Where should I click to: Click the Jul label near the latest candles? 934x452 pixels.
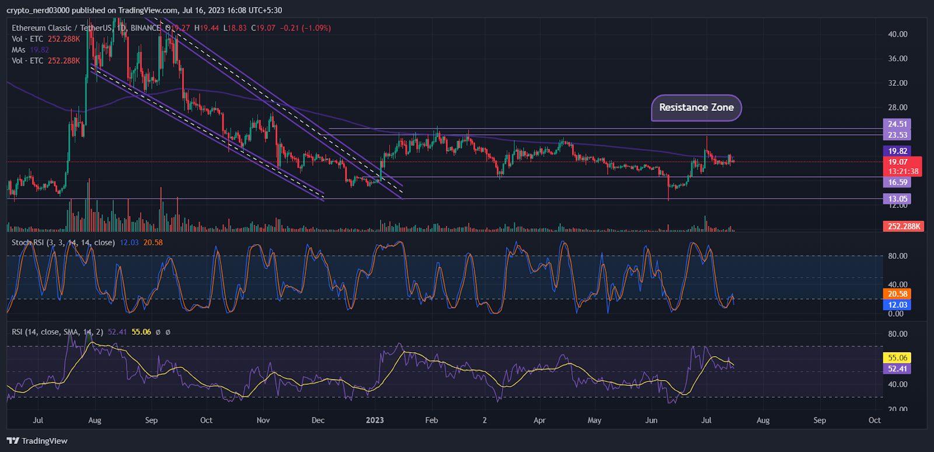coord(706,420)
